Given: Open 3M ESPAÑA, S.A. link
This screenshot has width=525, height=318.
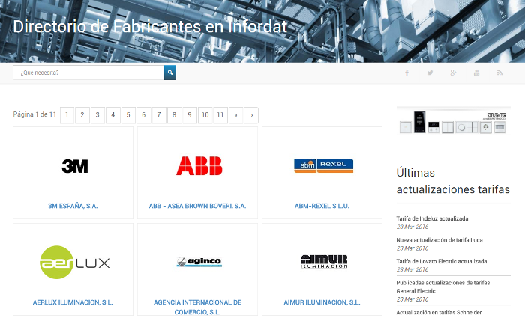Looking at the screenshot, I should click(73, 206).
